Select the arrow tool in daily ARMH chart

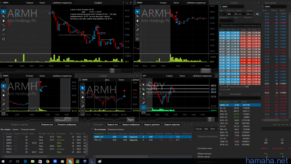pyautogui.click(x=82, y=106)
